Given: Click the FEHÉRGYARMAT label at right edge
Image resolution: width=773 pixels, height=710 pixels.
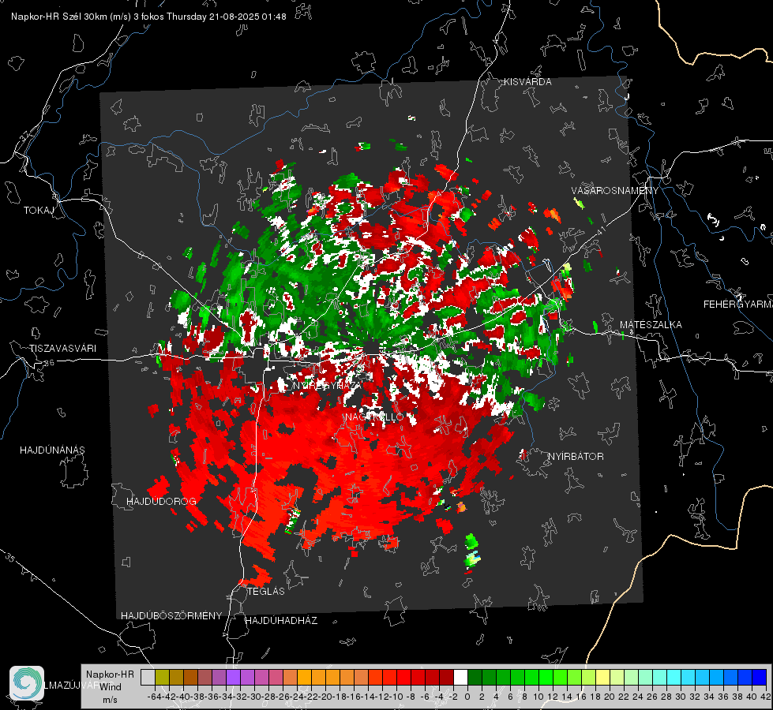Looking at the screenshot, I should click(x=737, y=305).
